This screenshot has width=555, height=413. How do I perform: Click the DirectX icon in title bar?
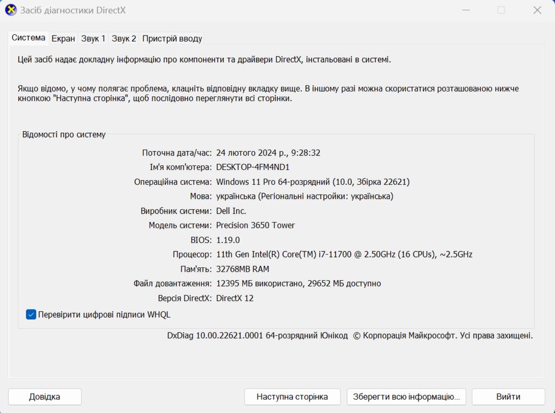(11, 10)
